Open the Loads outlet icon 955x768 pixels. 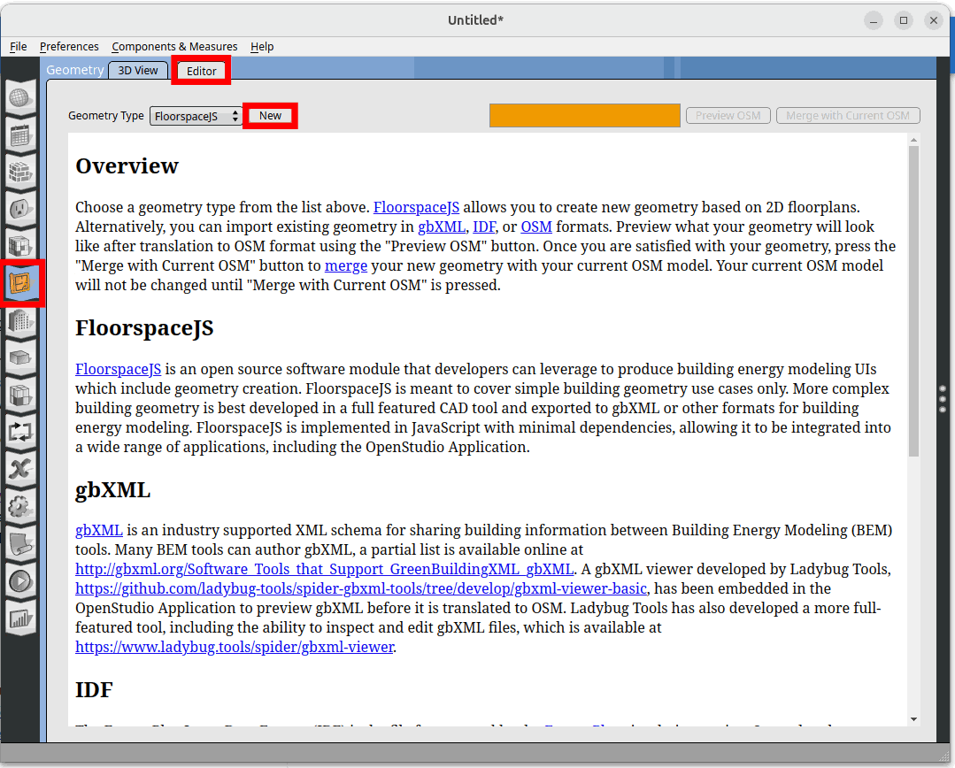click(20, 209)
